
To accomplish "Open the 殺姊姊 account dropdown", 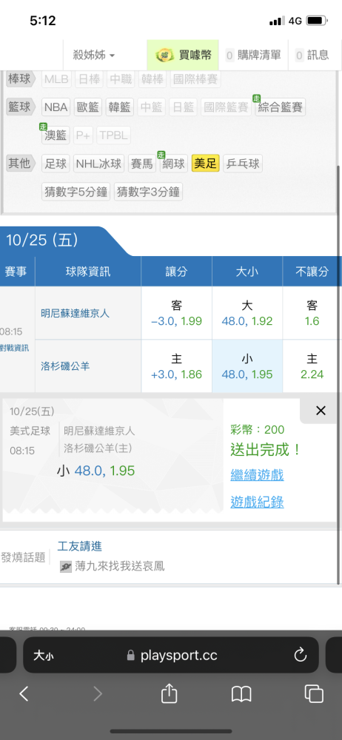I will [93, 55].
